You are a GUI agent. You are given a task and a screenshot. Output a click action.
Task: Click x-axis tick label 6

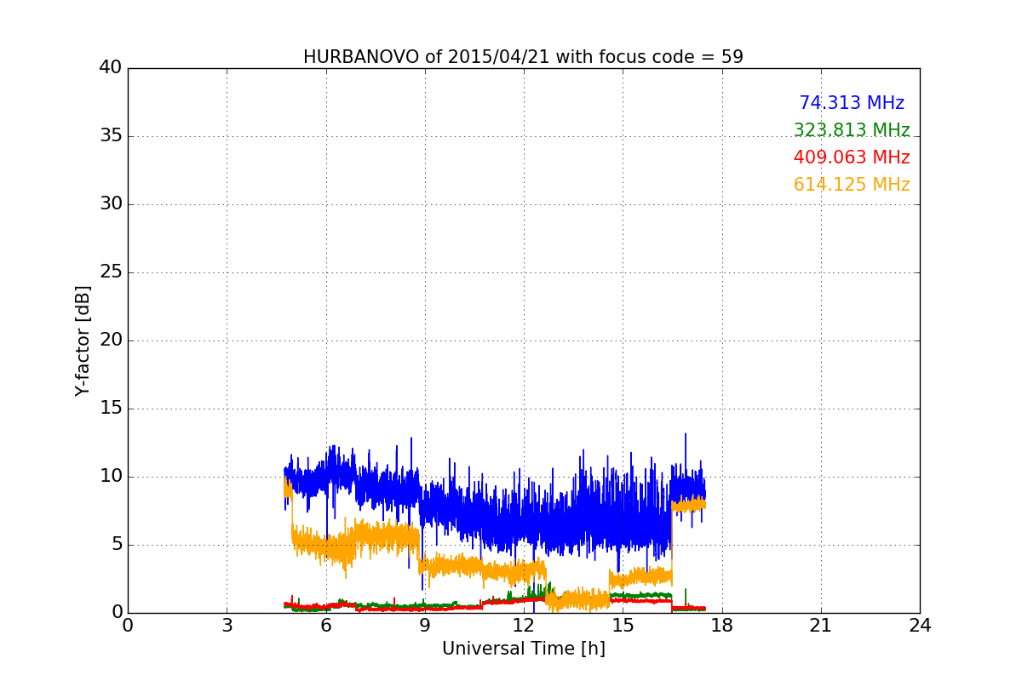[325, 626]
